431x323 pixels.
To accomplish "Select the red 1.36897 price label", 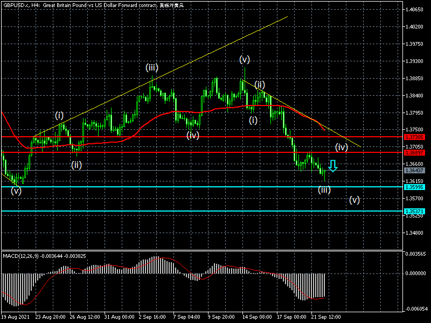I will [x=414, y=152].
